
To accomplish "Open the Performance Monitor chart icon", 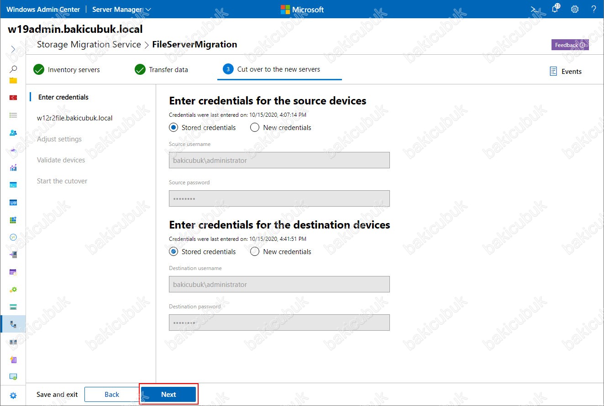I will pyautogui.click(x=13, y=167).
